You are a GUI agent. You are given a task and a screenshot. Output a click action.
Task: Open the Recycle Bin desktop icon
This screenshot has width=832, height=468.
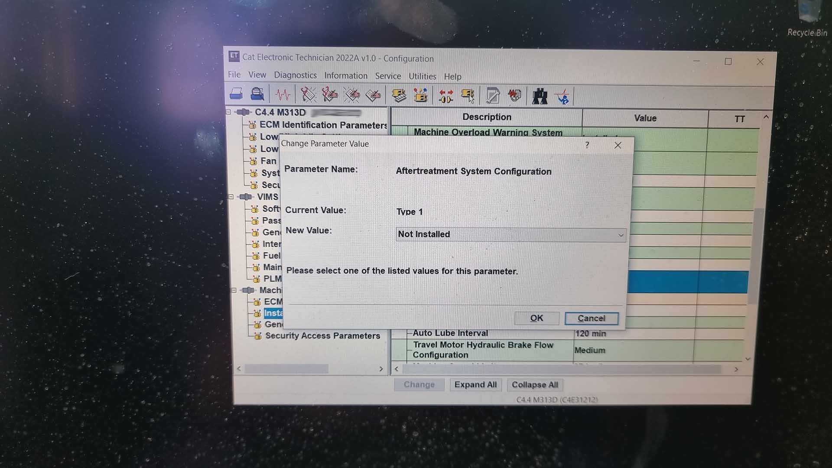[x=809, y=18]
